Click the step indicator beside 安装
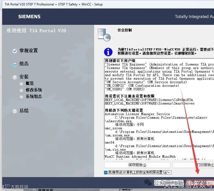Screen dimensions: 214x191 [x=15, y=77]
